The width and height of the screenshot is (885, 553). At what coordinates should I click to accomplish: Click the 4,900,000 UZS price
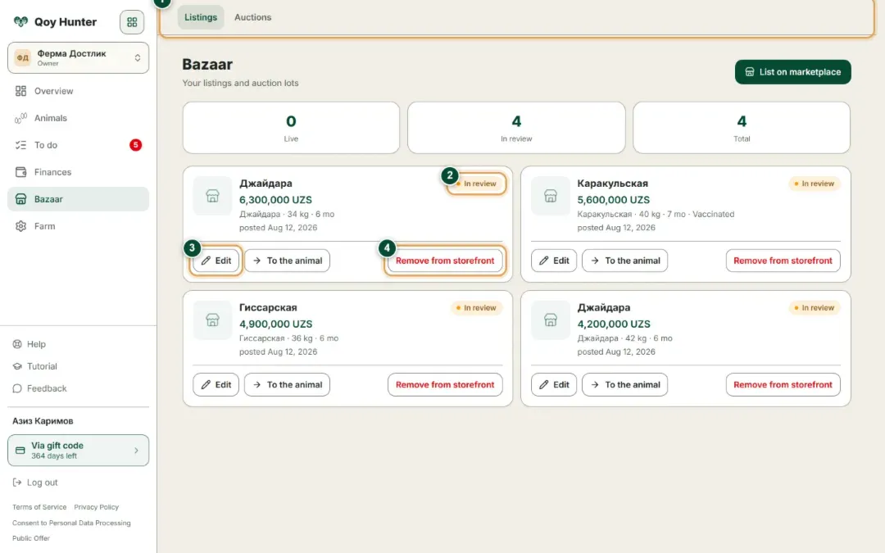click(x=275, y=324)
